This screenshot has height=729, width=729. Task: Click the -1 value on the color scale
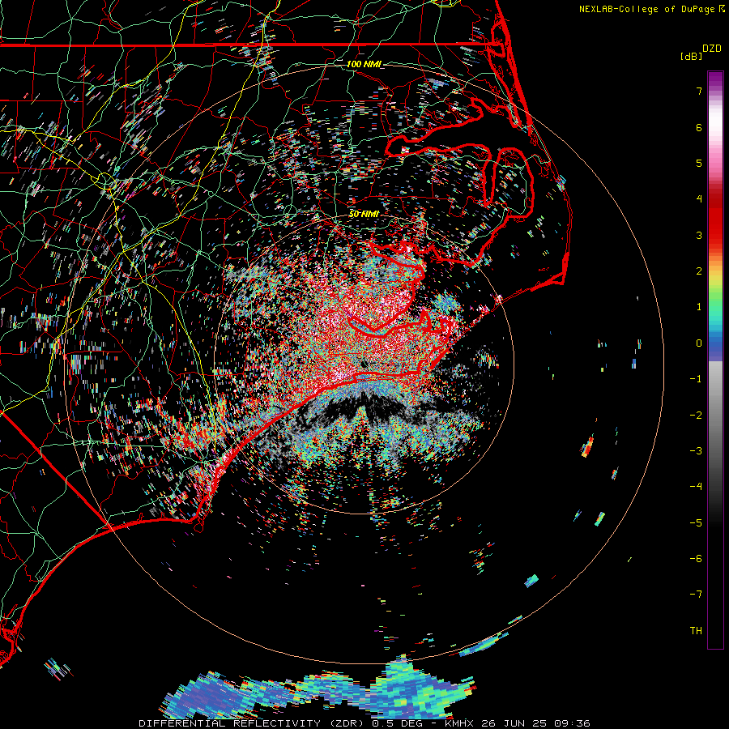coord(696,379)
